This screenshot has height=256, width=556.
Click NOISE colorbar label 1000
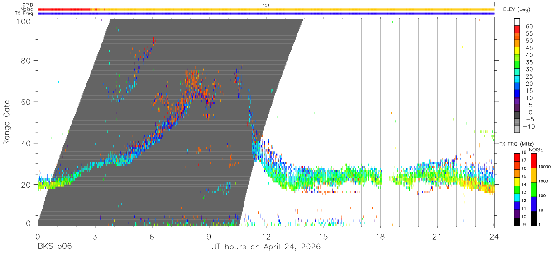543,181
